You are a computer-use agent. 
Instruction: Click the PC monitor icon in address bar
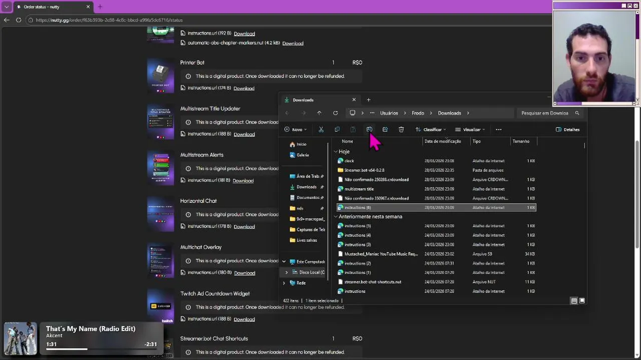tap(352, 113)
